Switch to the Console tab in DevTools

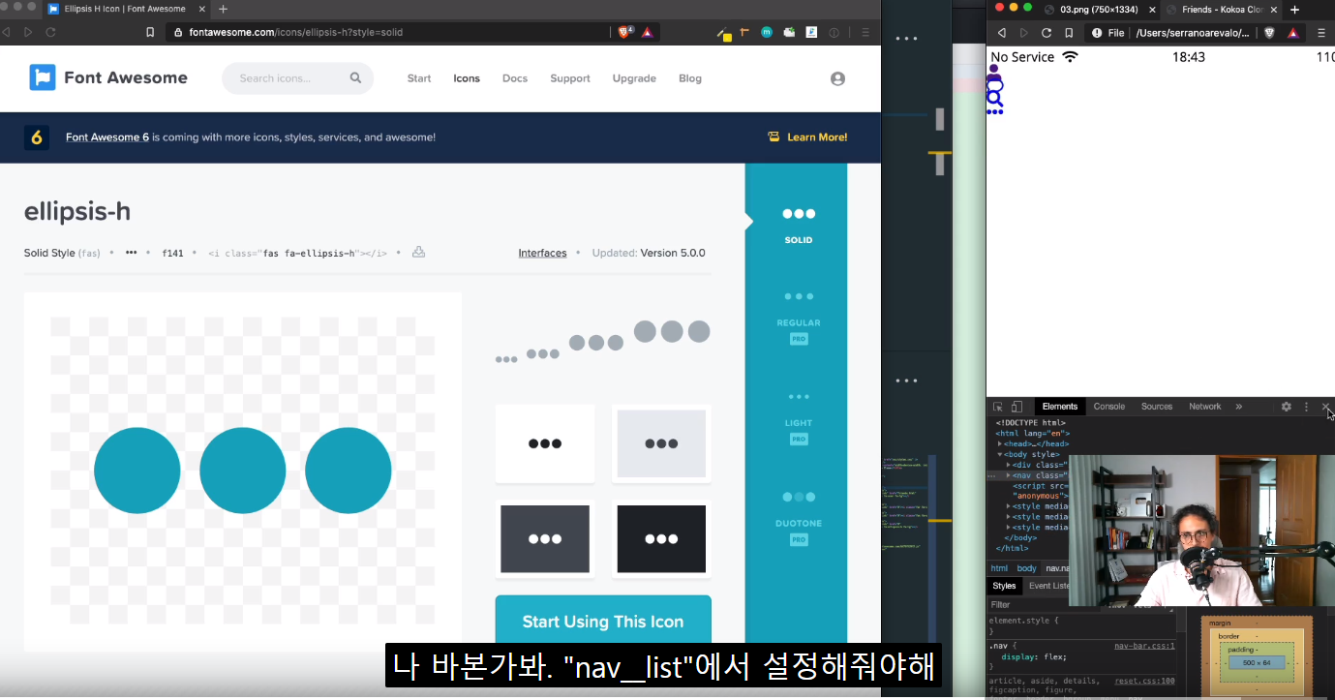1109,407
